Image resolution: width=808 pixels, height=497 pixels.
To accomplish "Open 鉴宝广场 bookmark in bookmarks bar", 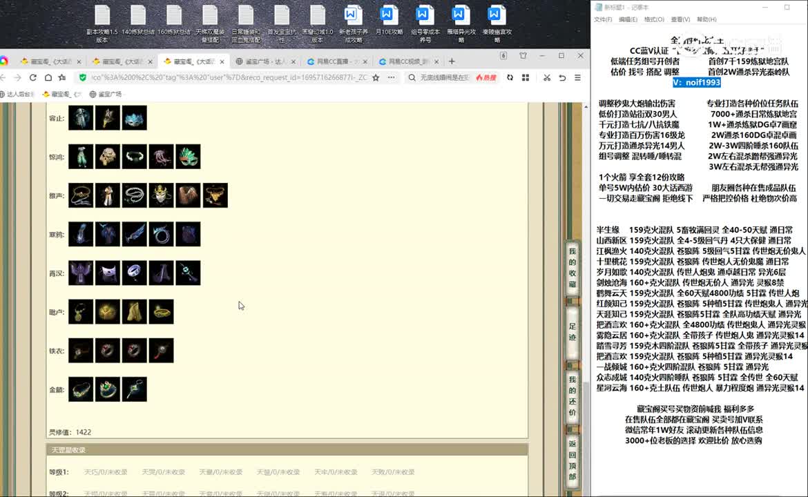I will (106, 95).
